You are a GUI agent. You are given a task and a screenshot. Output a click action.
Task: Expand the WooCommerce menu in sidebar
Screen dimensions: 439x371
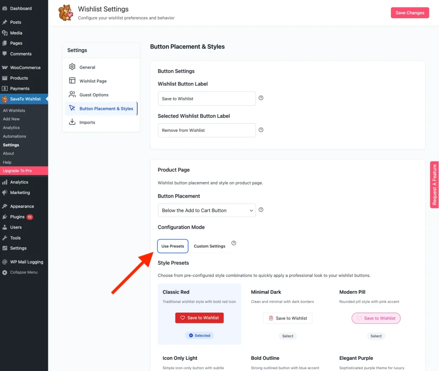(x=25, y=67)
